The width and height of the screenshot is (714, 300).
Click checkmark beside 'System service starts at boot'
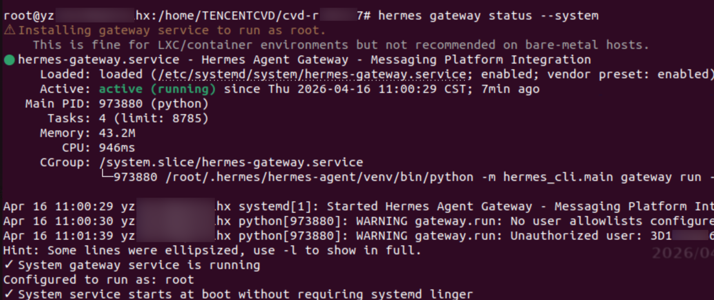8,294
